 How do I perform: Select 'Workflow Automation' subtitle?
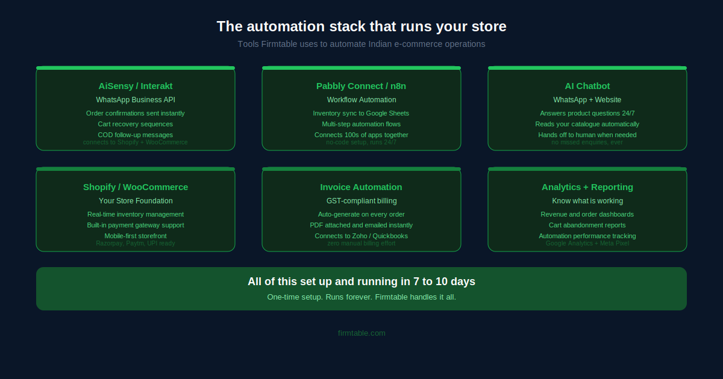point(361,100)
